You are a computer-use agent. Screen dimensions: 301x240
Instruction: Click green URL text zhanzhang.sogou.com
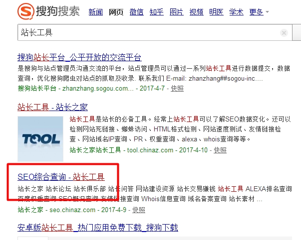pos(98,89)
